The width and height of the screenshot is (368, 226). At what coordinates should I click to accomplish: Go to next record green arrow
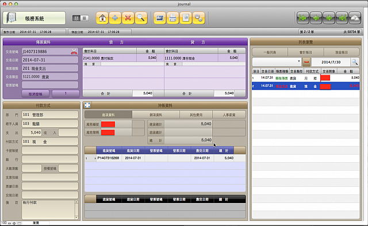[x=329, y=18]
